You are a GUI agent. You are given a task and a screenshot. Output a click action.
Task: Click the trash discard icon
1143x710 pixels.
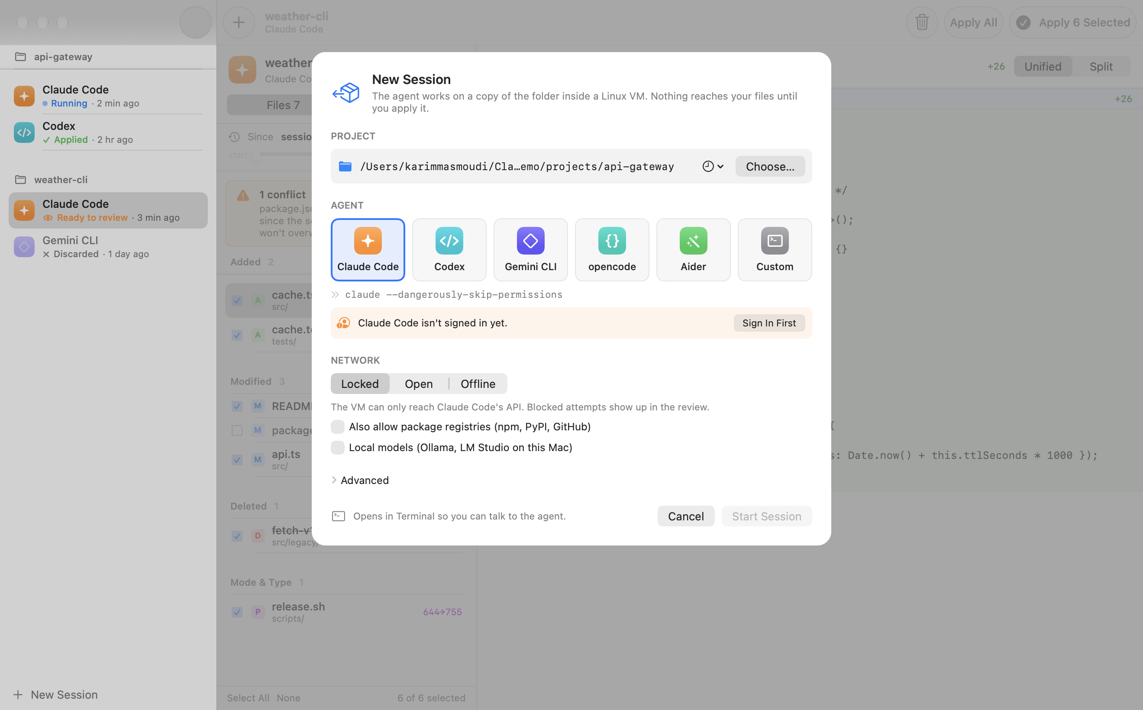point(922,22)
